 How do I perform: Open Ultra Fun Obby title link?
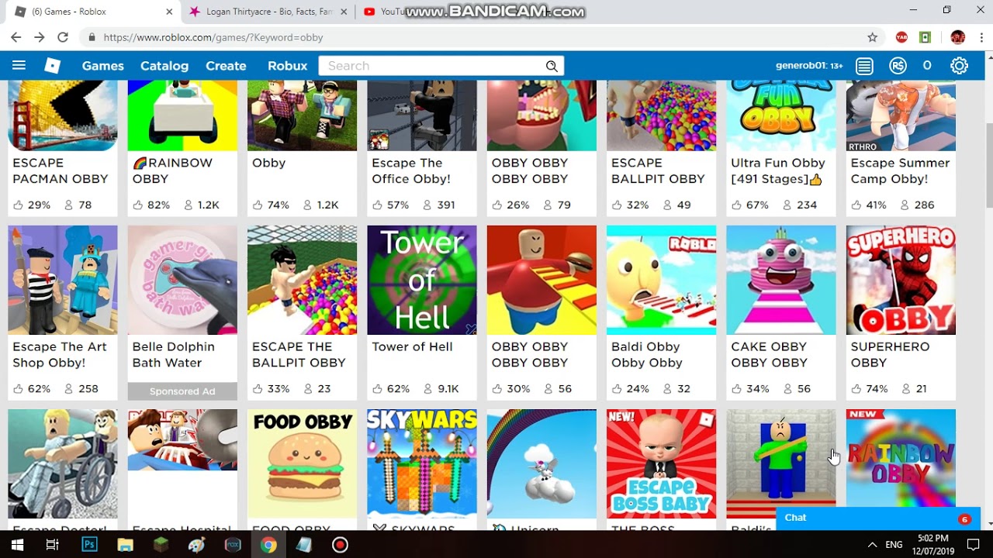pos(778,170)
